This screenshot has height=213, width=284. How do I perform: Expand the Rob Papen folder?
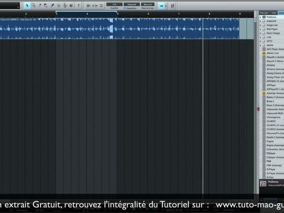pos(260,29)
